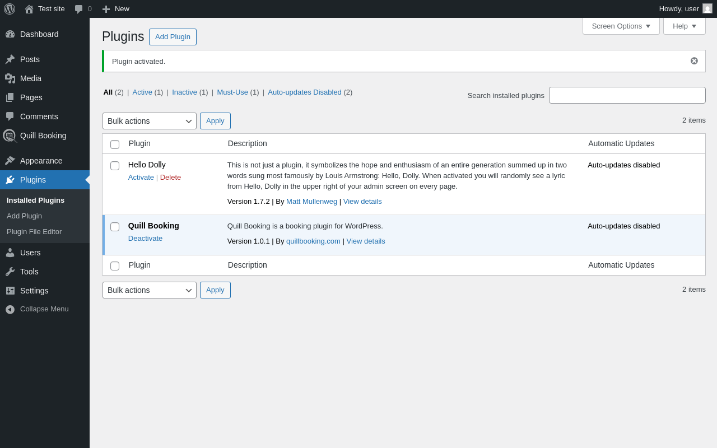Viewport: 717px width, 448px height.
Task: Open Quill Booking label in sidebar
Action: tap(43, 136)
